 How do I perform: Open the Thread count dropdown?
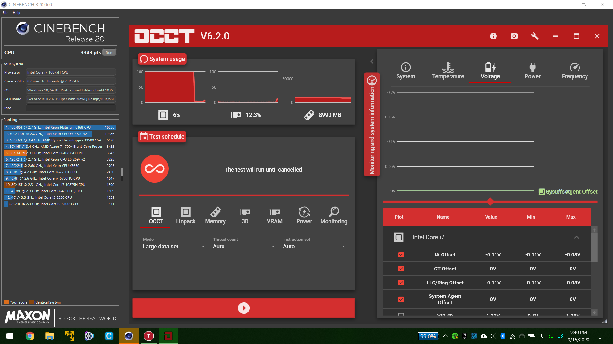(244, 247)
